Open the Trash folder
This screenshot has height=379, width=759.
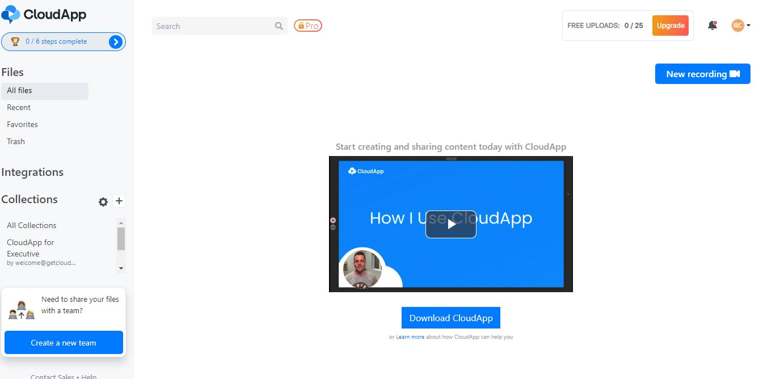tap(16, 141)
